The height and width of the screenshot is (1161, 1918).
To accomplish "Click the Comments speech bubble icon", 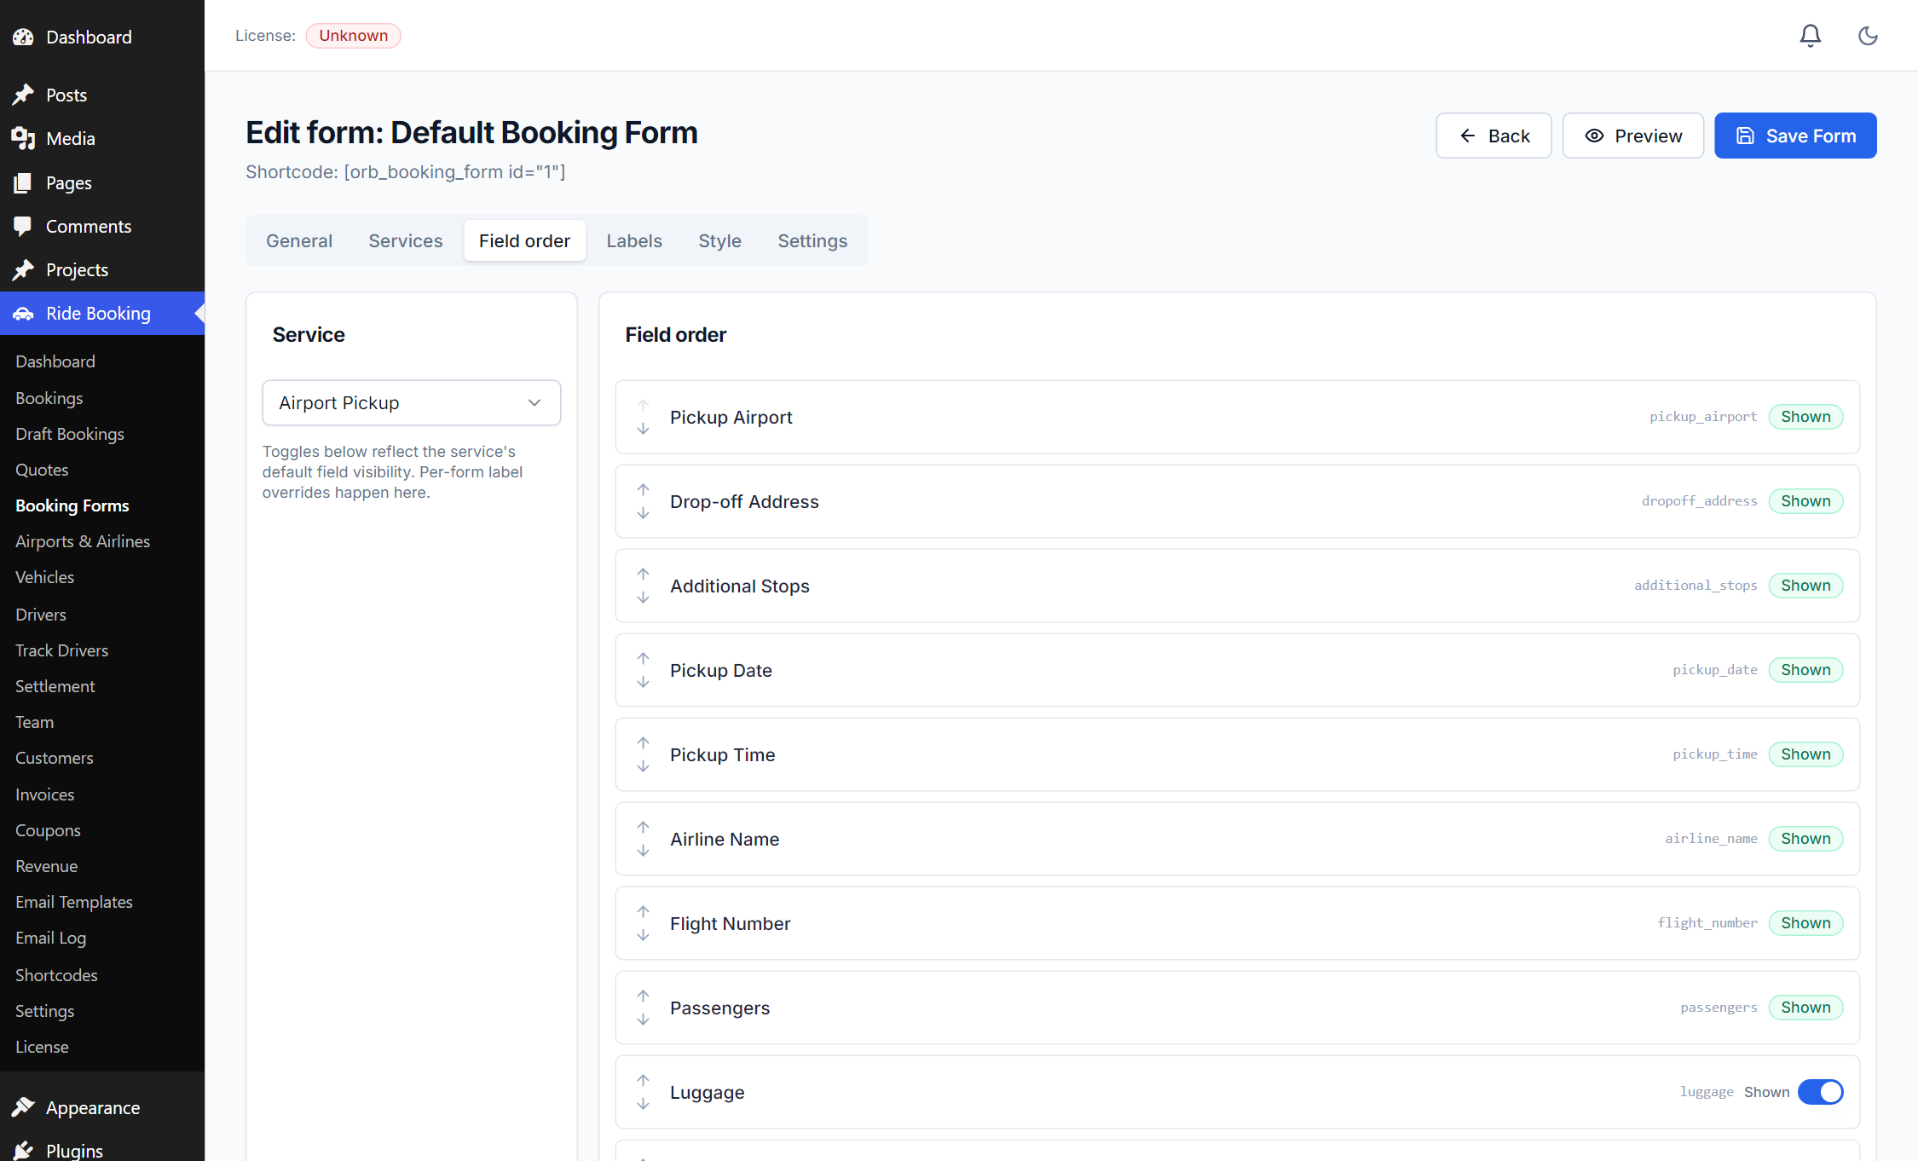I will click(23, 226).
